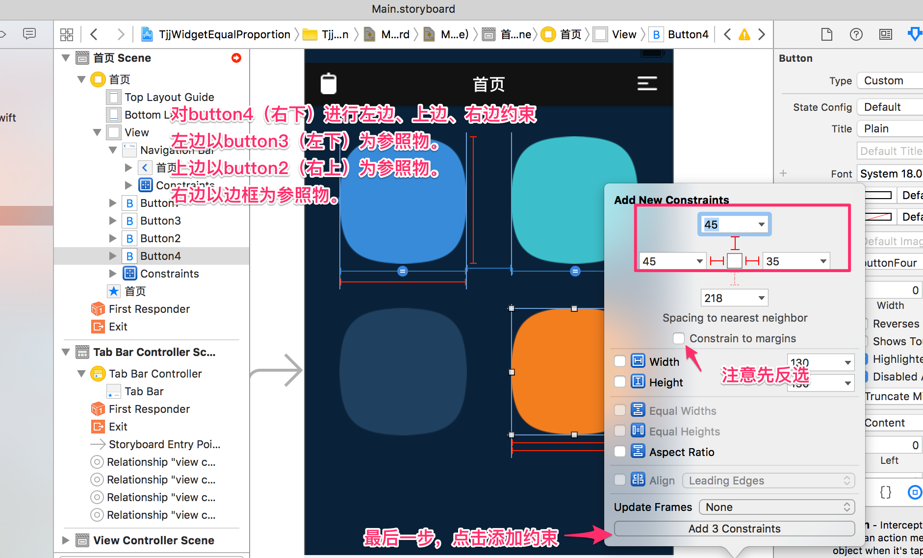Toggle the top spacing constraint strut

pyautogui.click(x=735, y=244)
